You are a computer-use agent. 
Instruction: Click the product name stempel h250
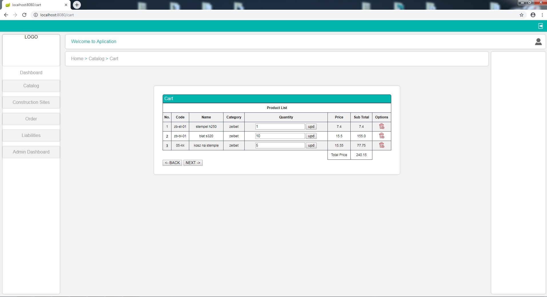click(206, 126)
